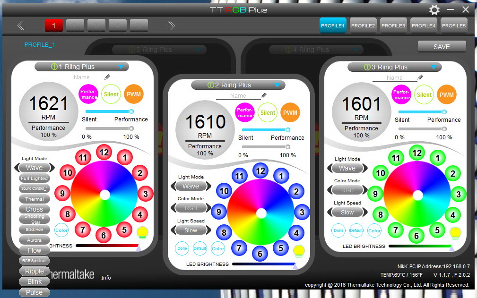Edit name pencil icon for fan 3
This screenshot has height=298, width=477.
pos(420,77)
